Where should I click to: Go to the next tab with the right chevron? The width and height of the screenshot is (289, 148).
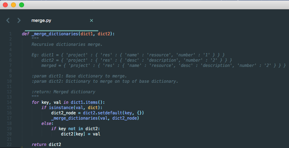point(19,20)
